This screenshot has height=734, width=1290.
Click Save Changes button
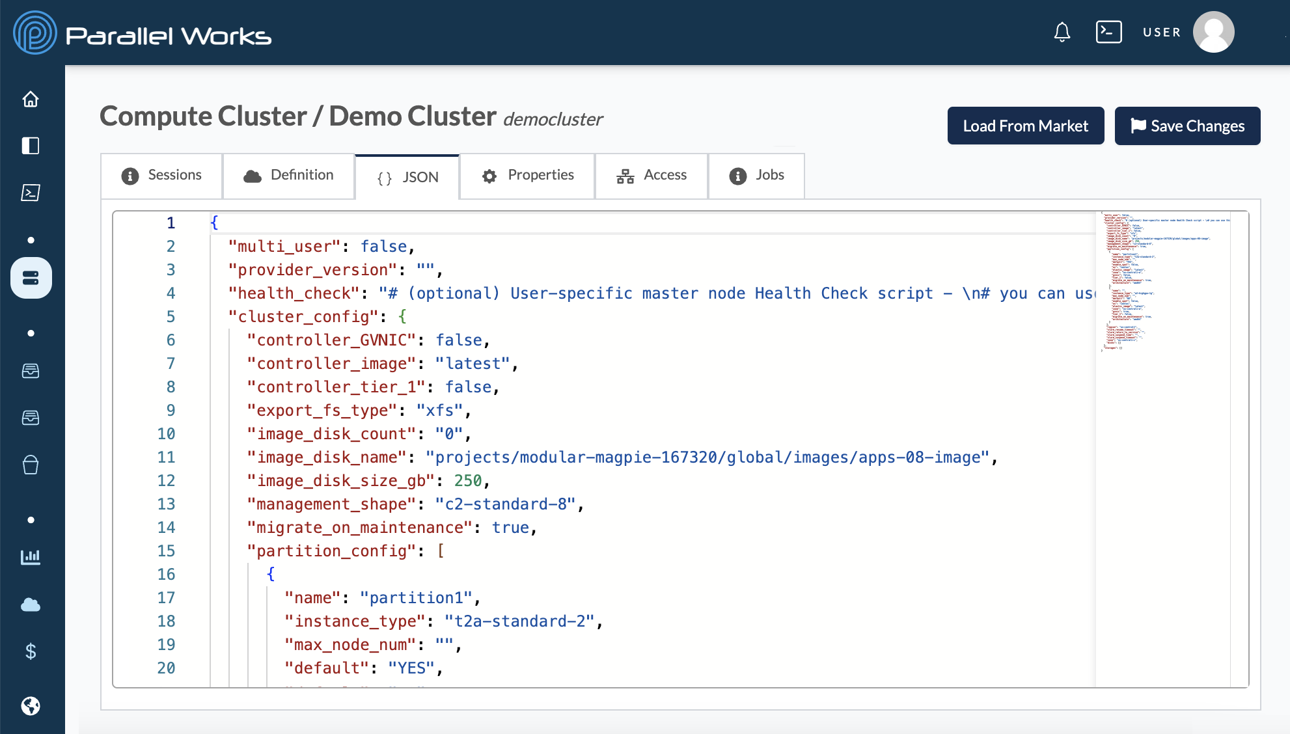[1188, 126]
